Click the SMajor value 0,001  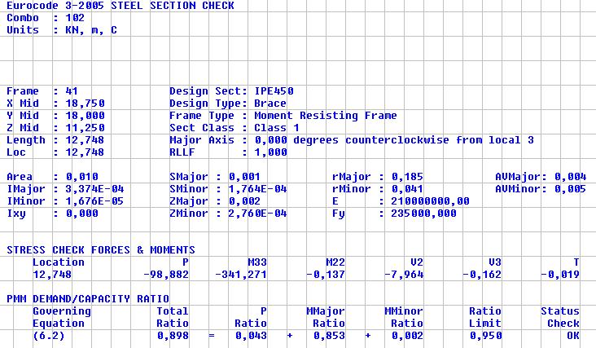pos(244,177)
